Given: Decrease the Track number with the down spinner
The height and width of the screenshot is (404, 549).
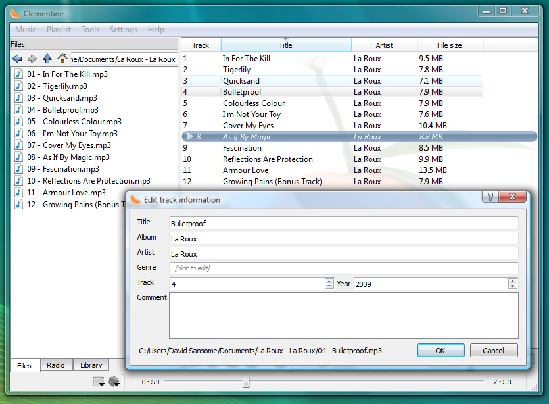Looking at the screenshot, I should coord(329,286).
